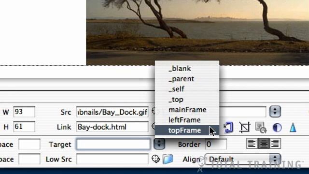This screenshot has height=174, width=309.
Task: Click the Src file path field
Action: point(112,112)
